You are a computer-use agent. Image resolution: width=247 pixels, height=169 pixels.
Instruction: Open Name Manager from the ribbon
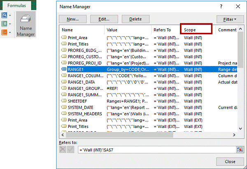click(x=25, y=25)
